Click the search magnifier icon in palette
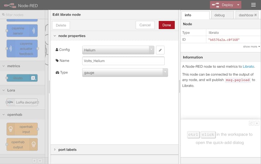 [3, 15]
